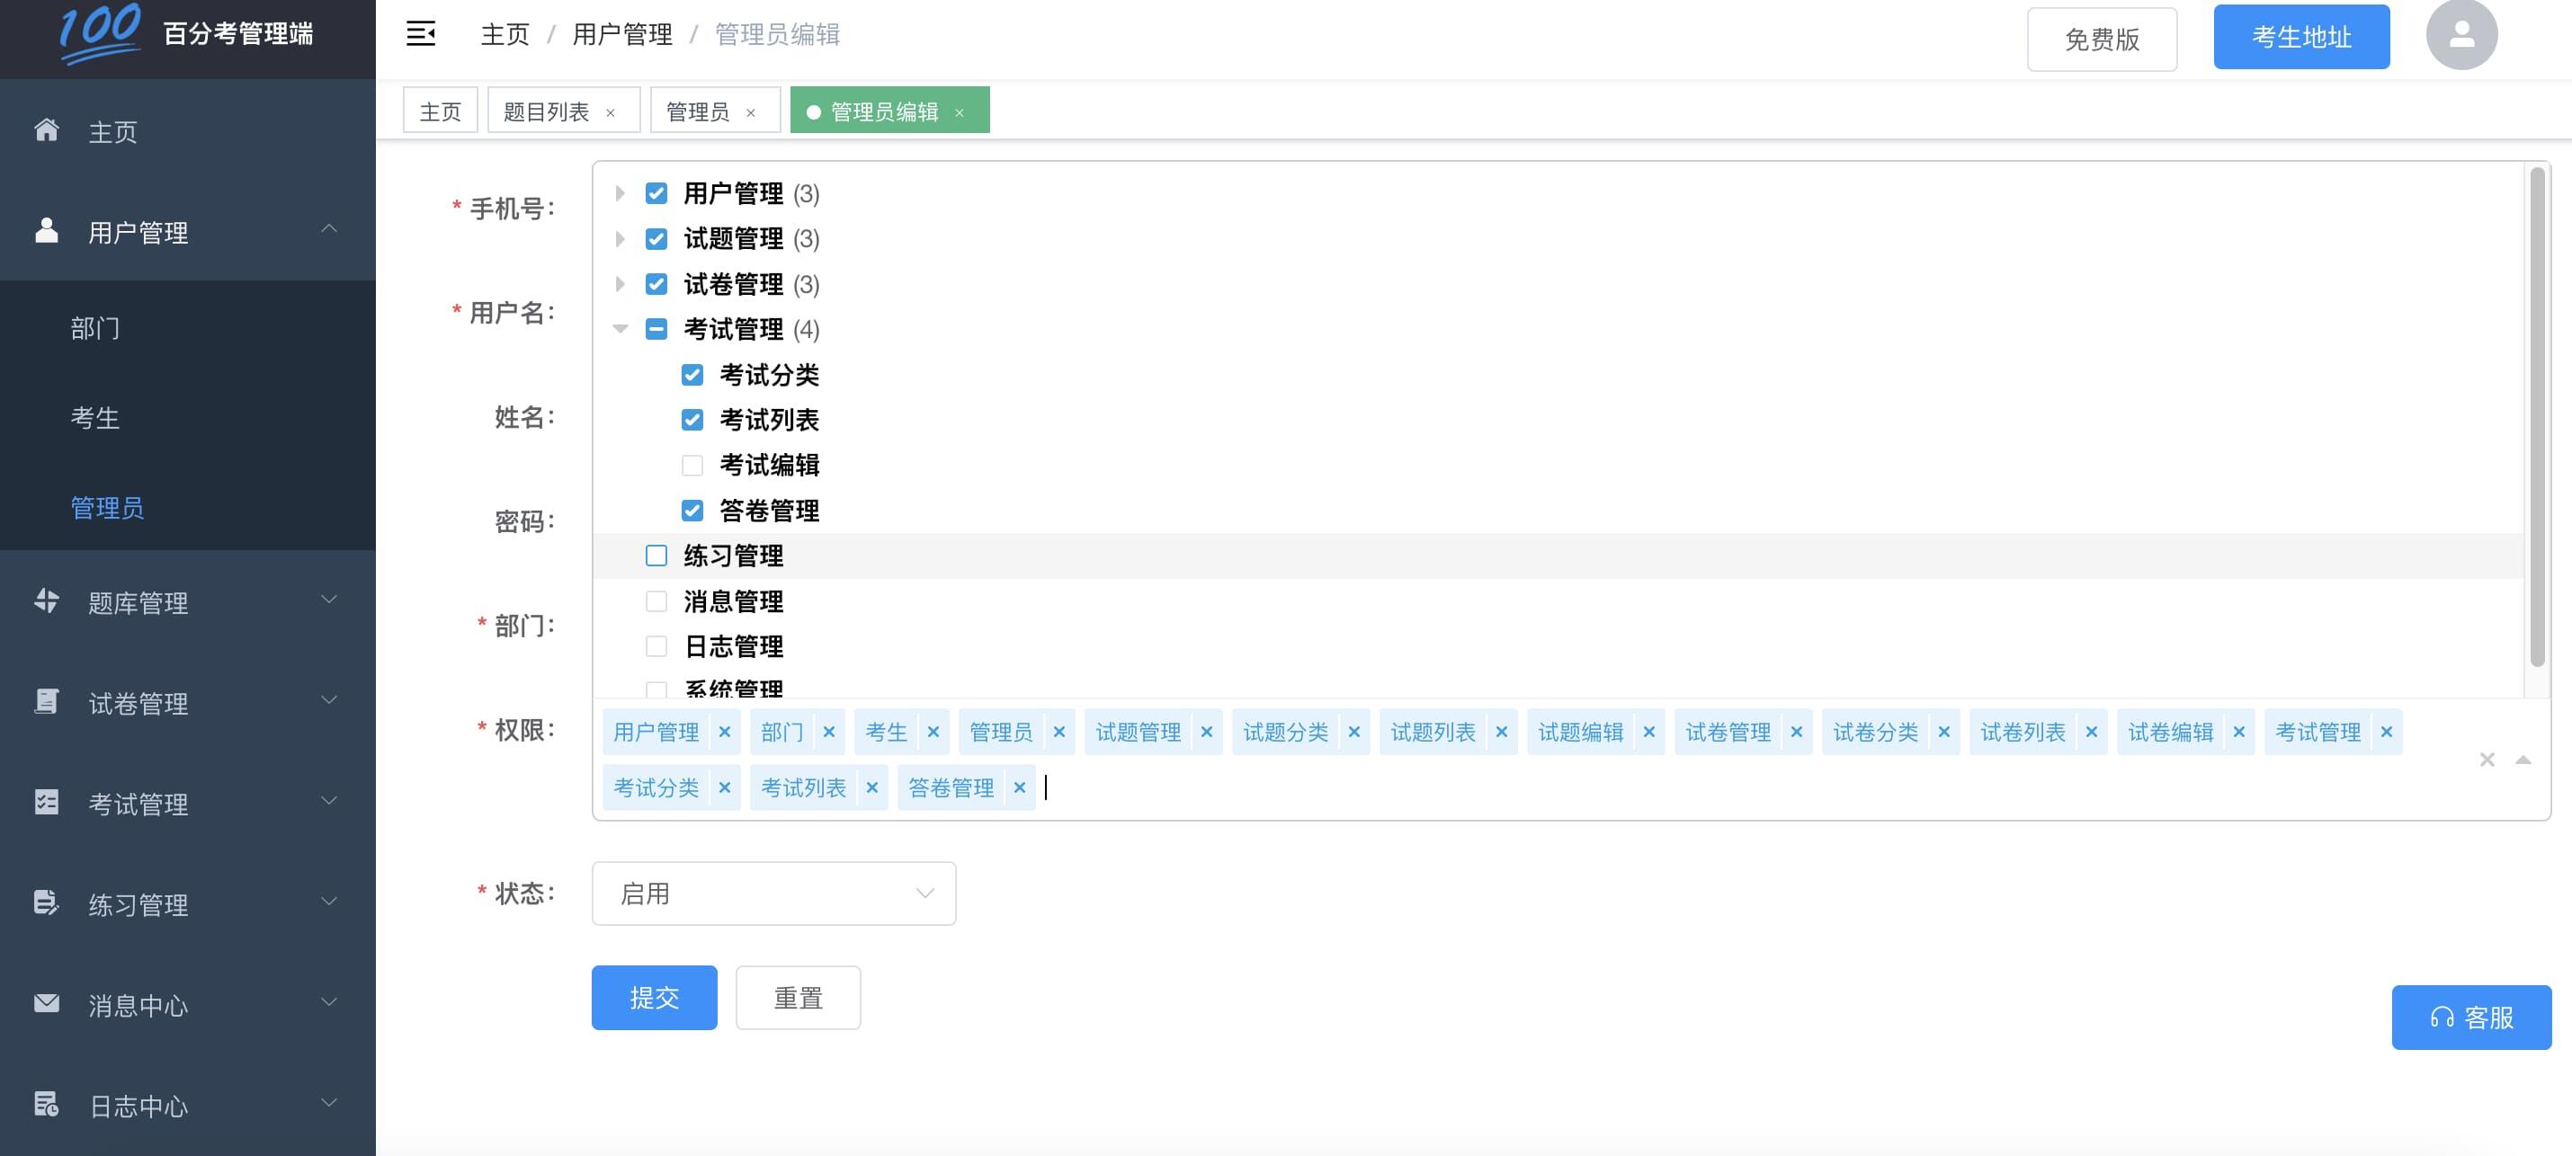Open the 主页 home icon in sidebar
The height and width of the screenshot is (1156, 2572).
point(45,130)
